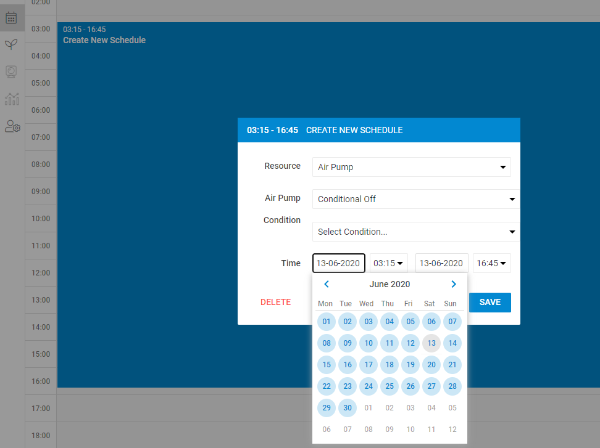
Task: Open the analytics chart sidebar icon
Action: (12, 99)
